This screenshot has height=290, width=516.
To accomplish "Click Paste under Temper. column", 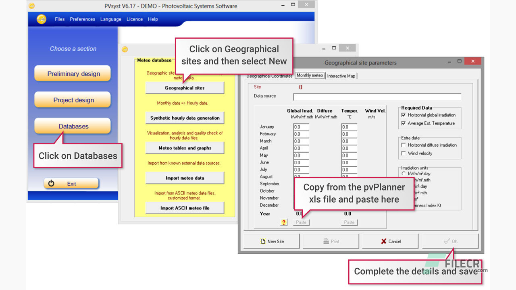I will pyautogui.click(x=349, y=222).
